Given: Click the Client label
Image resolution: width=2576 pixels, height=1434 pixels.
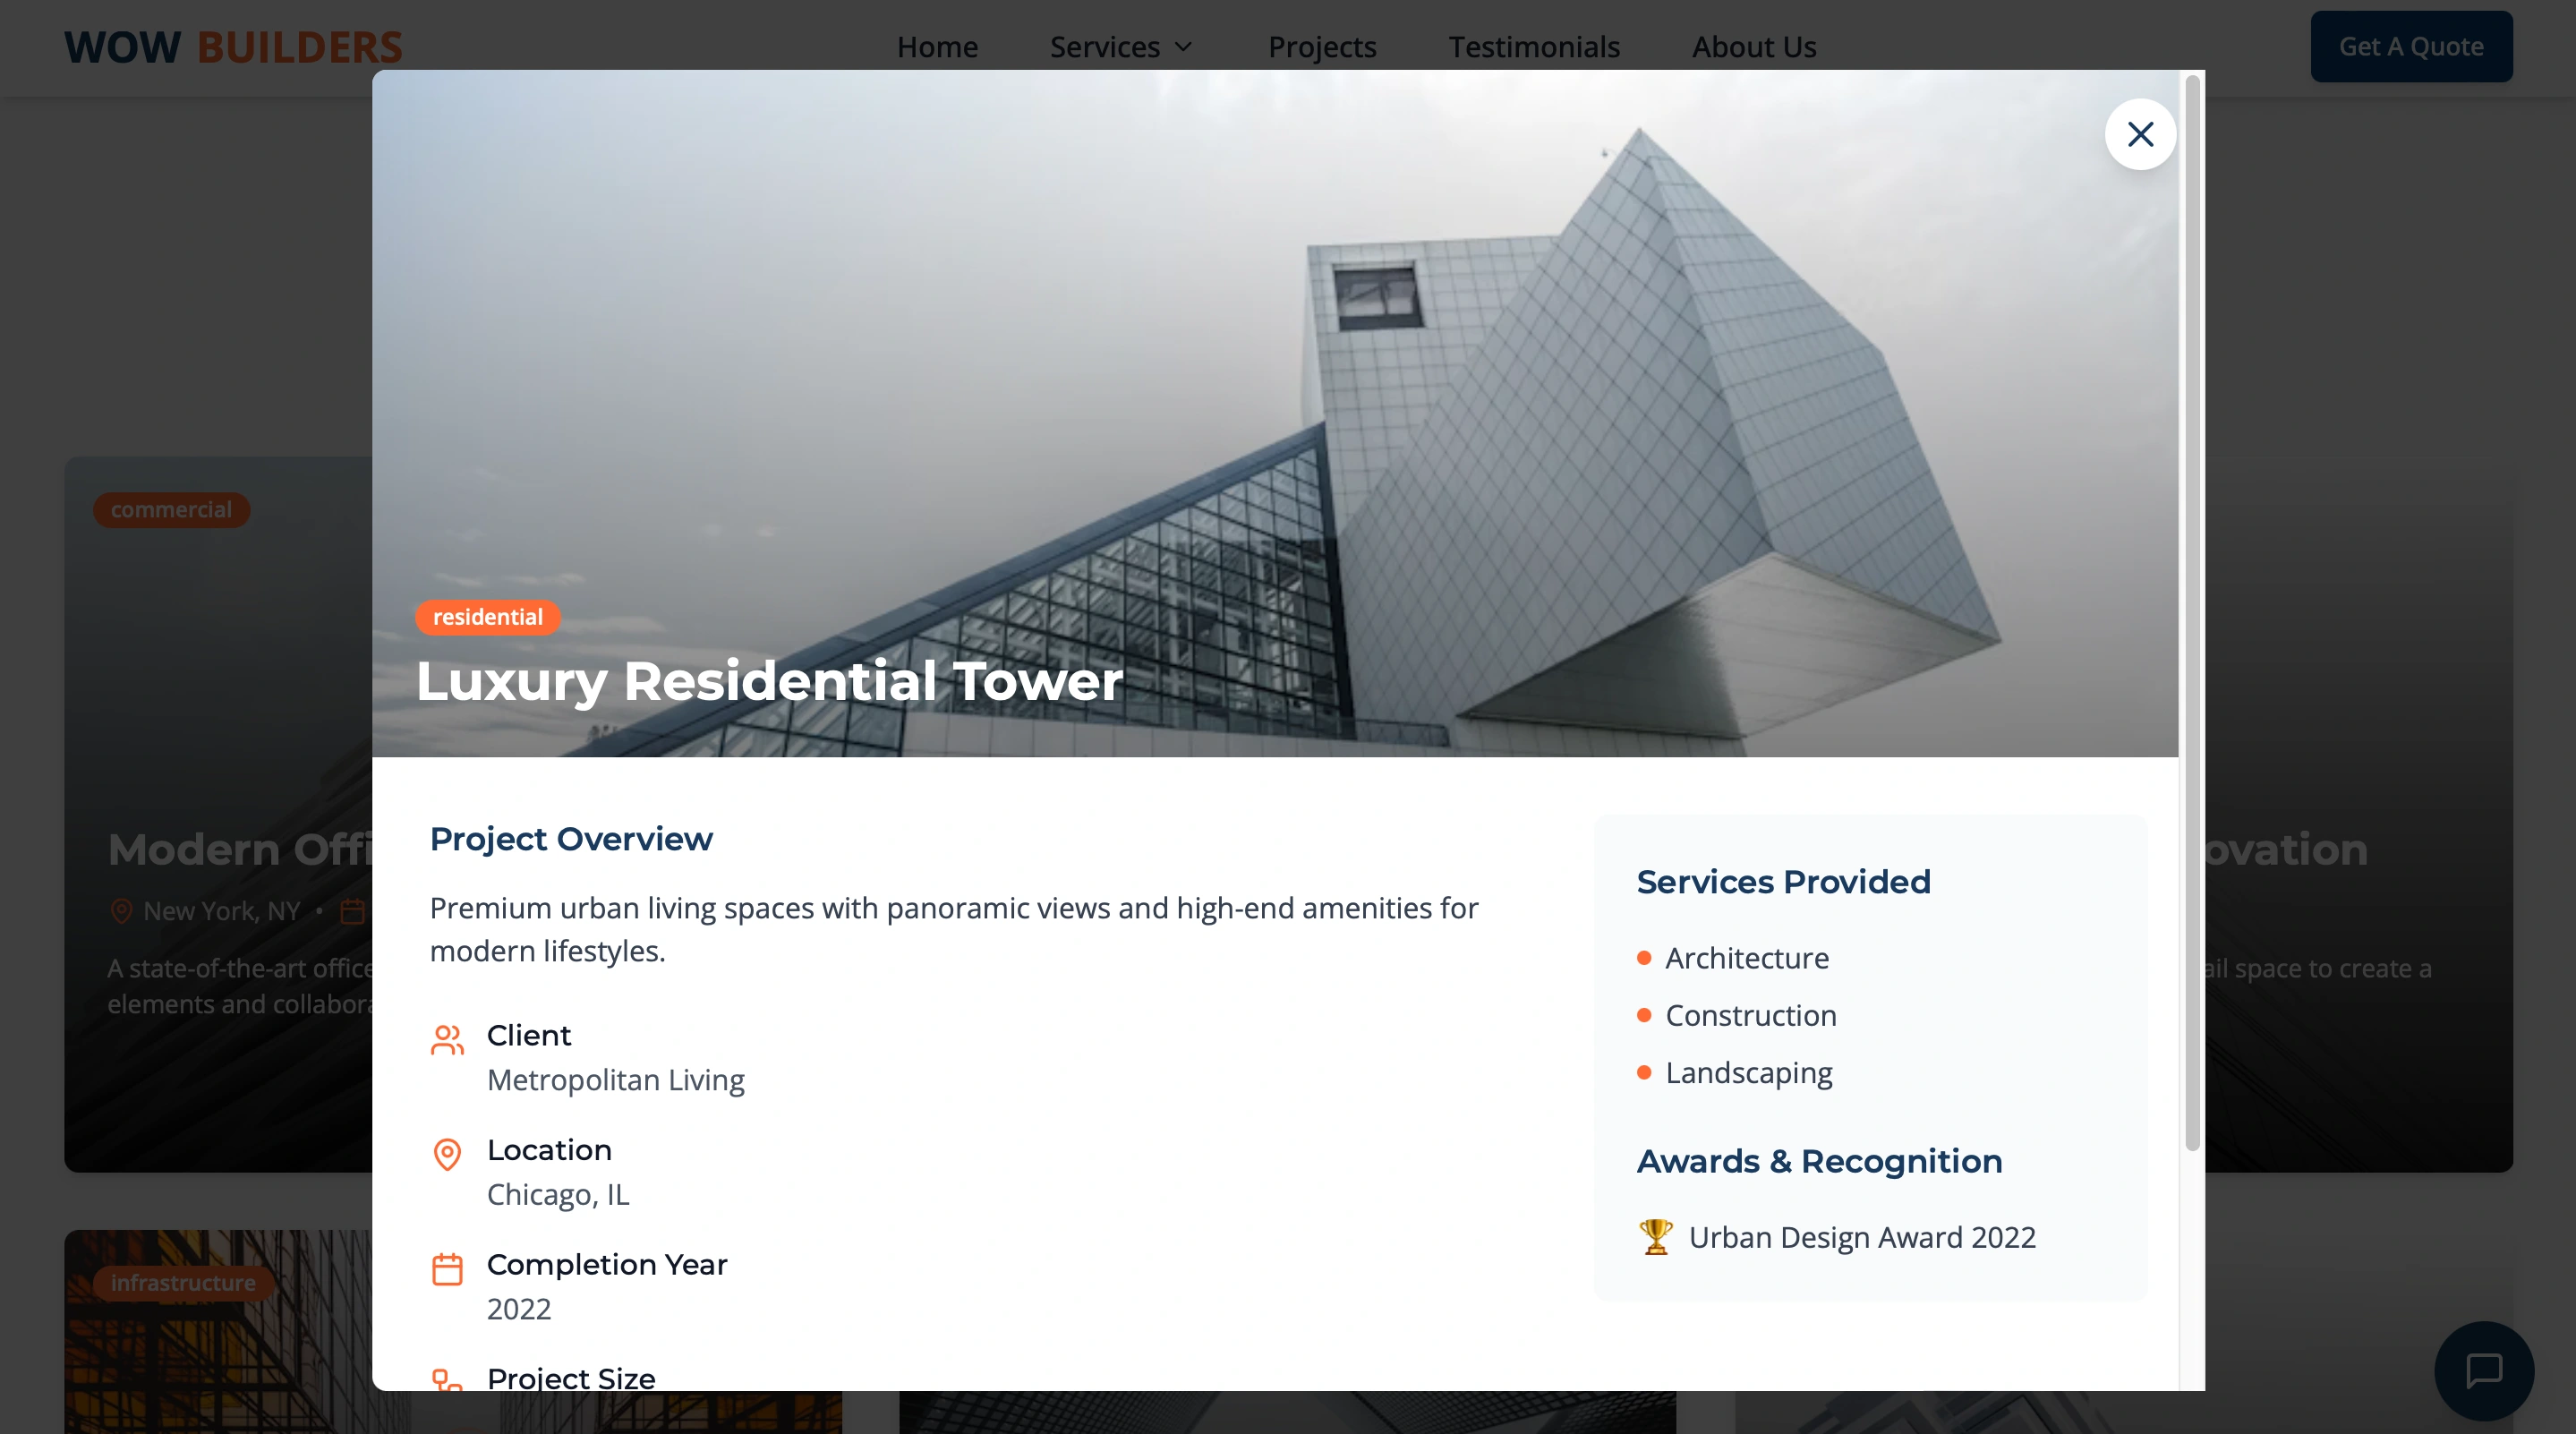Looking at the screenshot, I should (x=529, y=1035).
